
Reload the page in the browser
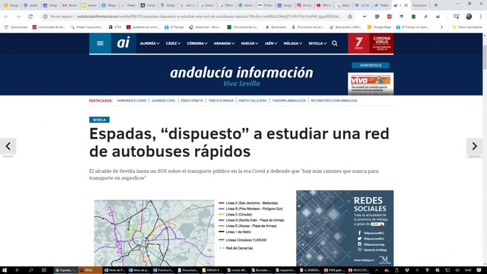[x=30, y=17]
